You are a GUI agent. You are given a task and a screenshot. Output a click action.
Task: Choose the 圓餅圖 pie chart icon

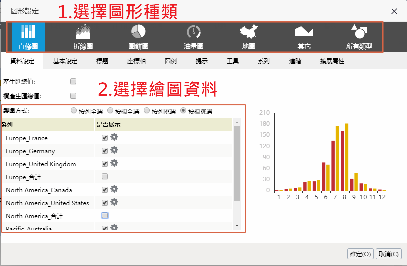pos(138,37)
